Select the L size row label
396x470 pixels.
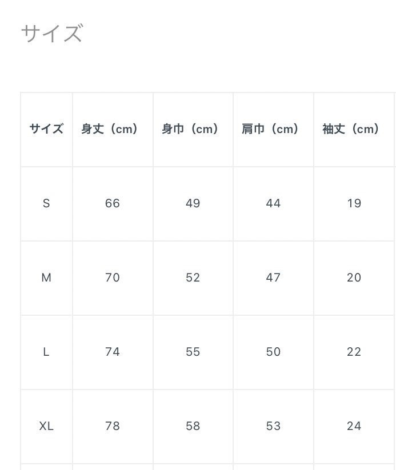coord(46,352)
